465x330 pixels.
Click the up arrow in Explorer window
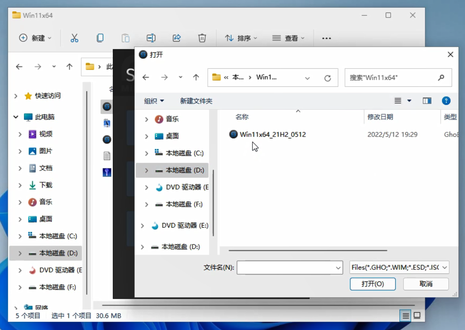(x=69, y=67)
